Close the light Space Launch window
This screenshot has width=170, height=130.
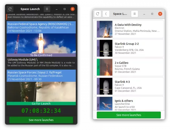tap(160, 14)
